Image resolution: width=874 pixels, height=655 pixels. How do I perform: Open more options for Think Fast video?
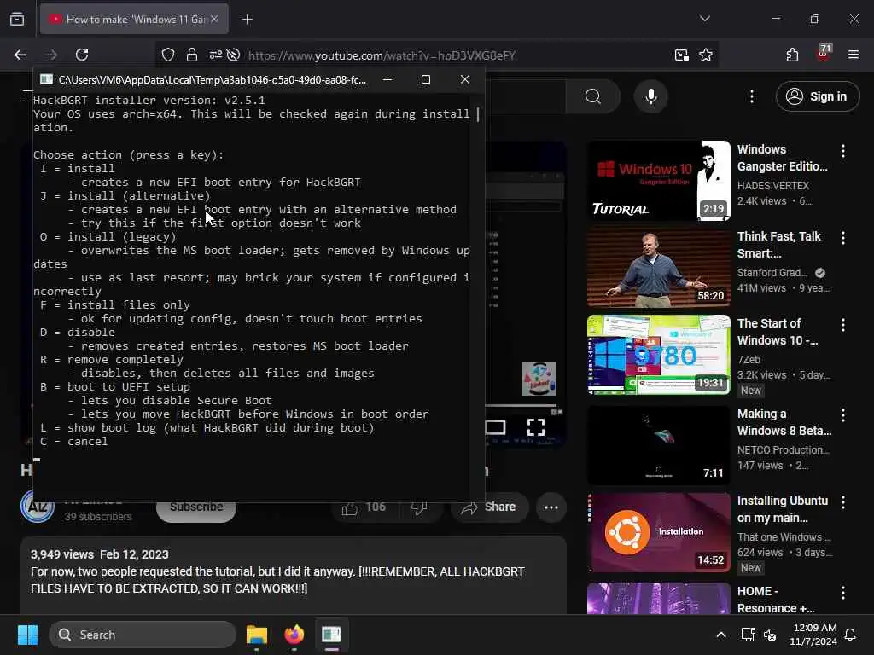click(x=842, y=238)
